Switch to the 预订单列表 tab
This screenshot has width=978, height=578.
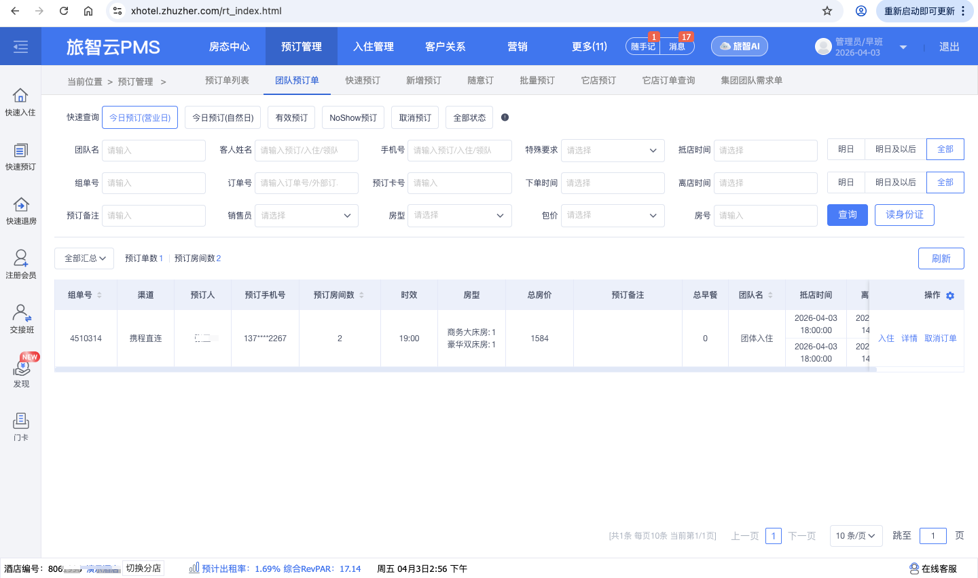(227, 80)
